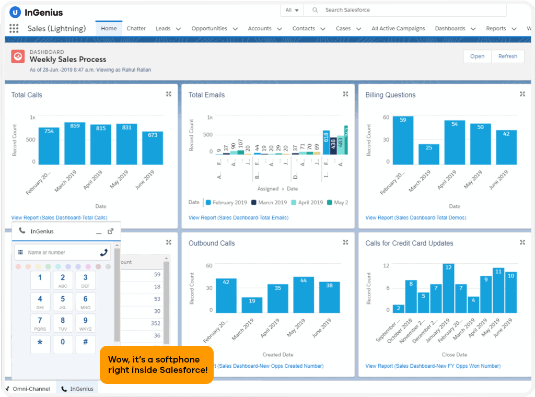Screen dimensions: 535x397
Task: Dial digit 3 DEF on keypad
Action: click(85, 281)
